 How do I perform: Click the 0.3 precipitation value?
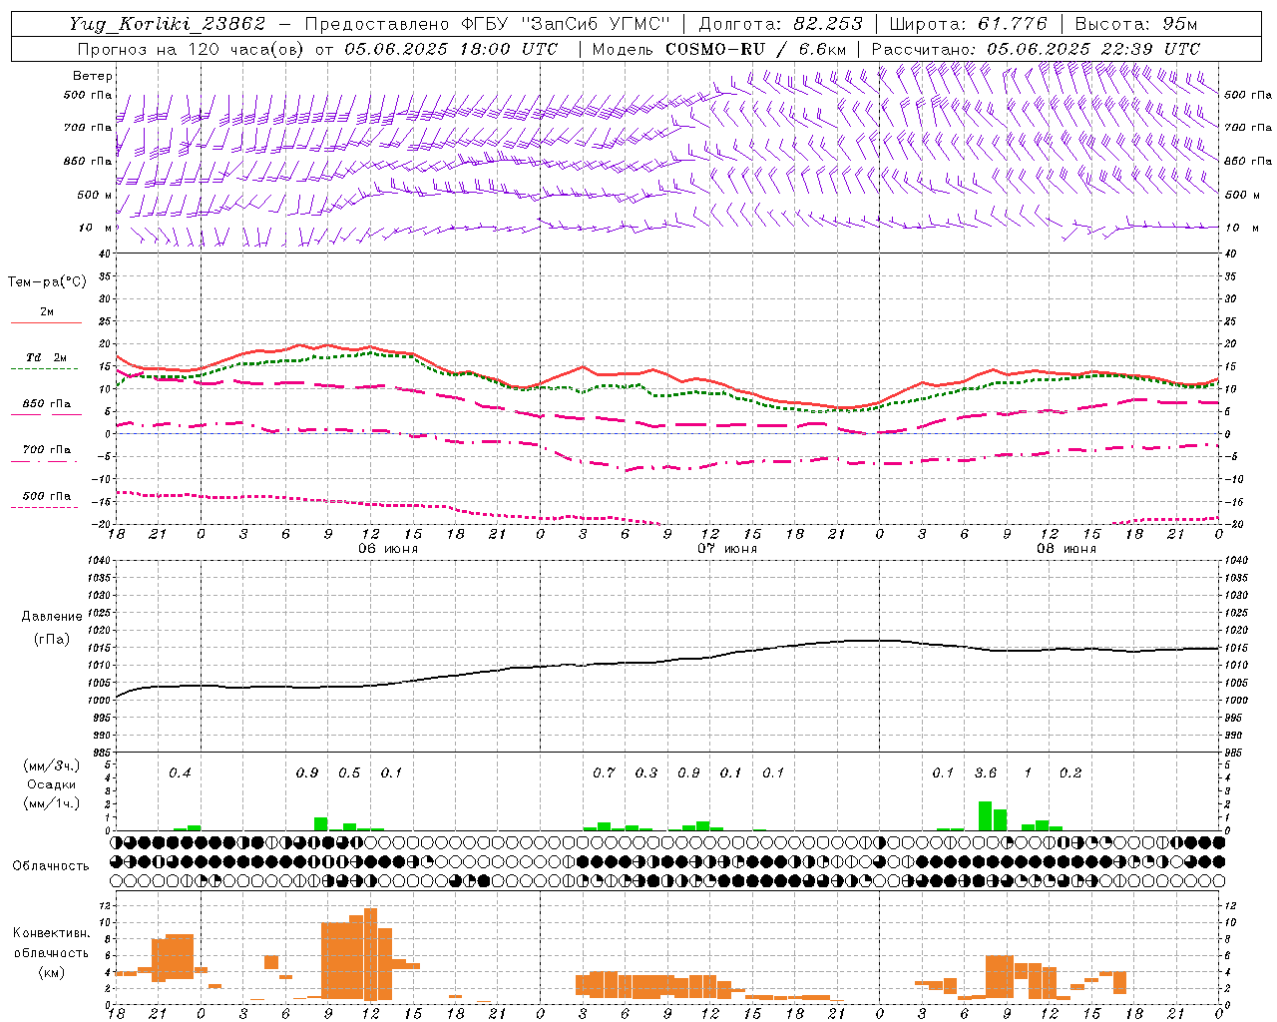646,772
